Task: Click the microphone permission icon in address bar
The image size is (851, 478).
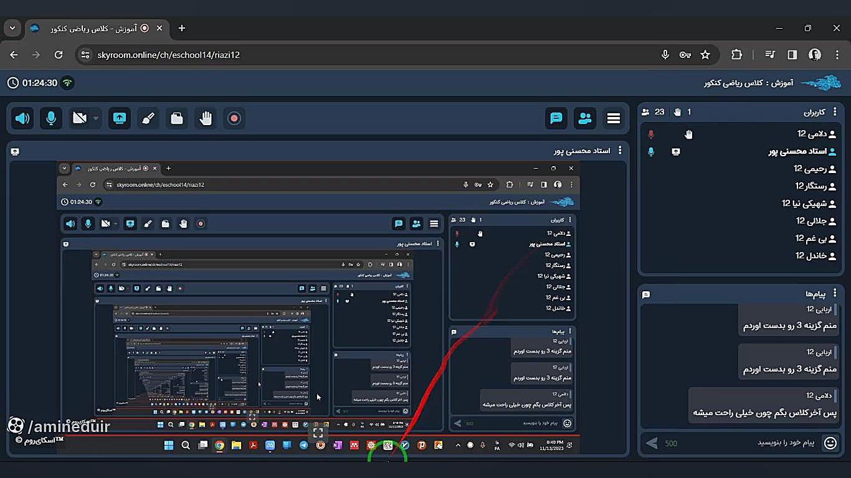Action: (x=665, y=55)
